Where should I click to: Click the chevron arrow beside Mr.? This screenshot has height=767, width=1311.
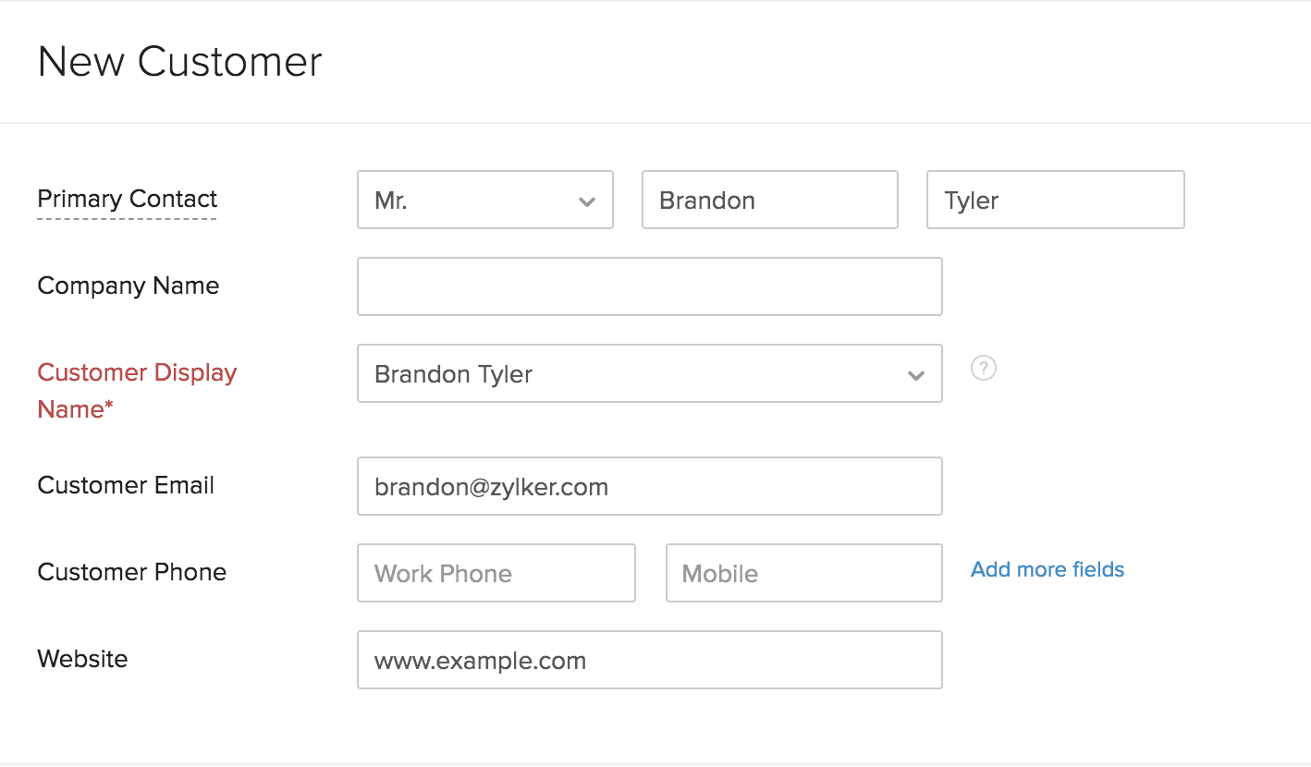586,201
